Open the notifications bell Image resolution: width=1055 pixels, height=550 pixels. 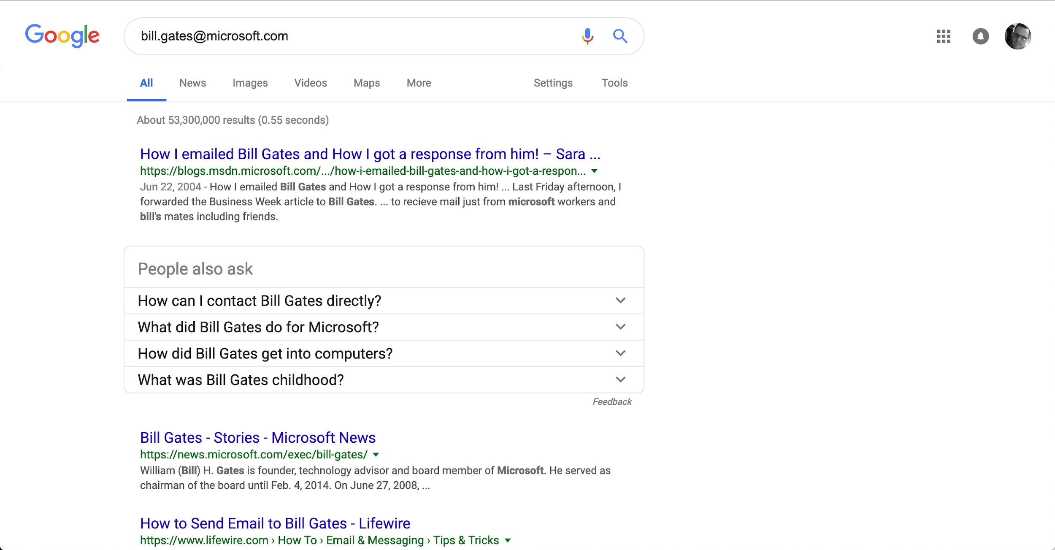(981, 36)
